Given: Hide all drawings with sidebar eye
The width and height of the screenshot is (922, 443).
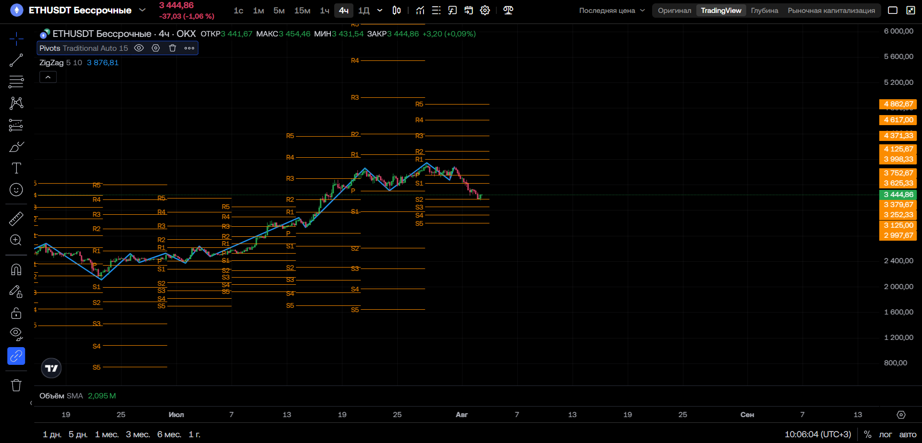Looking at the screenshot, I should 16,334.
